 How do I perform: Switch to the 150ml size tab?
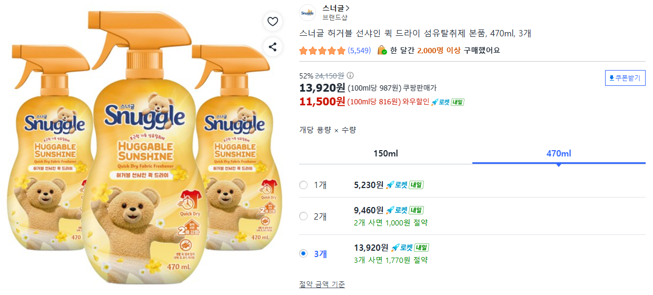[385, 154]
